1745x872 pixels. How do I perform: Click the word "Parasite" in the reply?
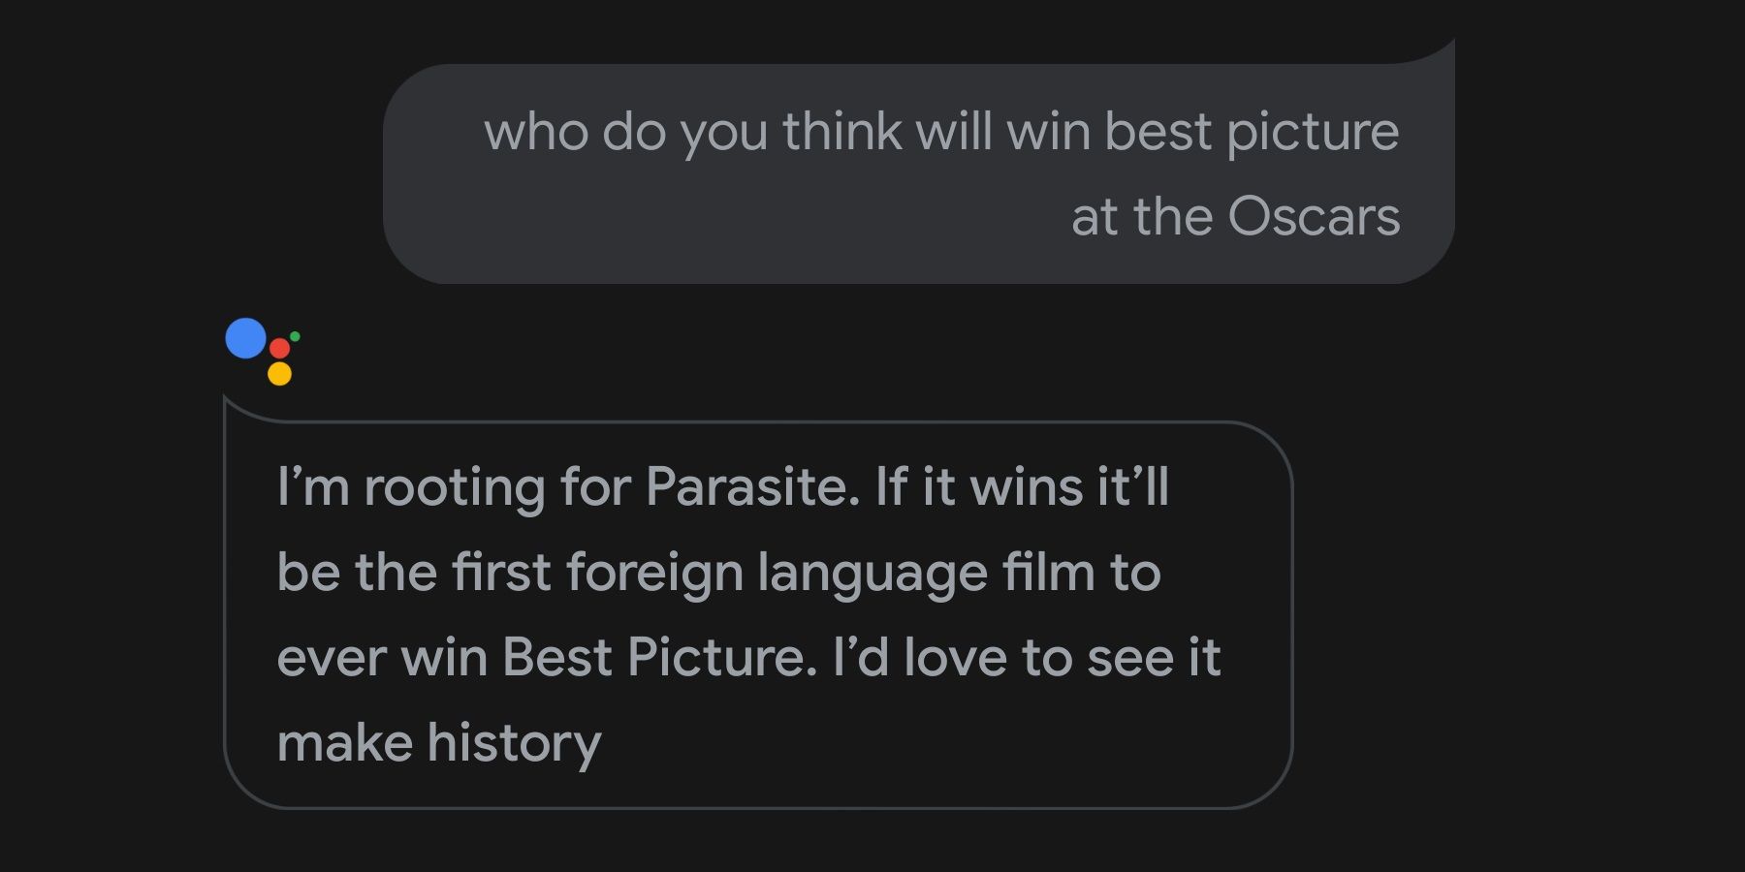pyautogui.click(x=751, y=486)
